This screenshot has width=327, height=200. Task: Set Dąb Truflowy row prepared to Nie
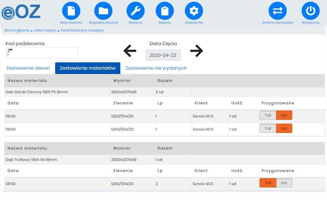point(284,183)
